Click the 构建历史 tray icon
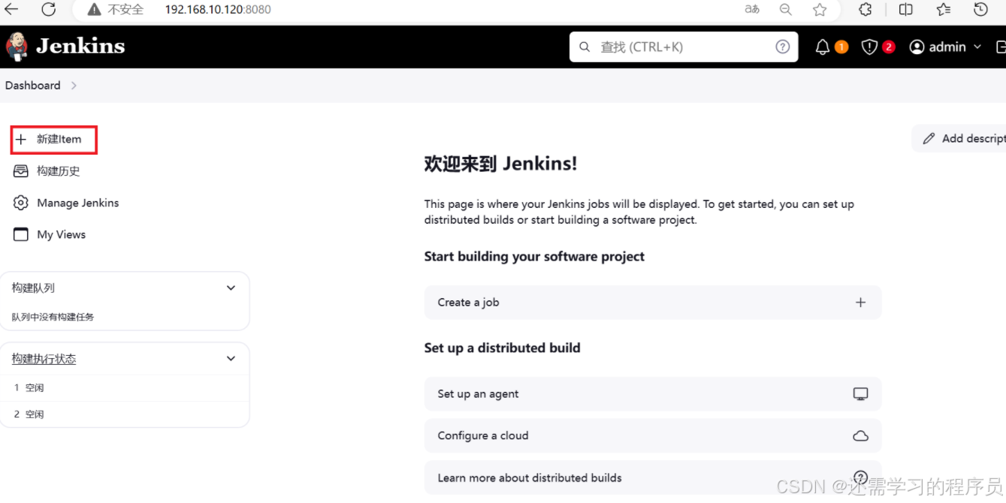This screenshot has height=503, width=1006. tap(21, 171)
